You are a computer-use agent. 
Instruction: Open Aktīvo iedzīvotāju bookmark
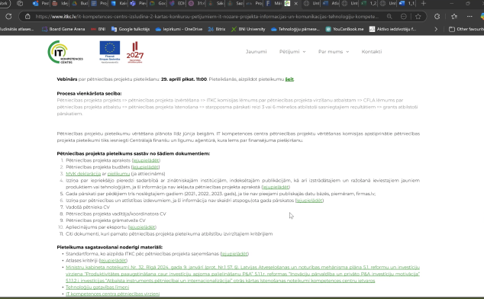pyautogui.click(x=392, y=29)
